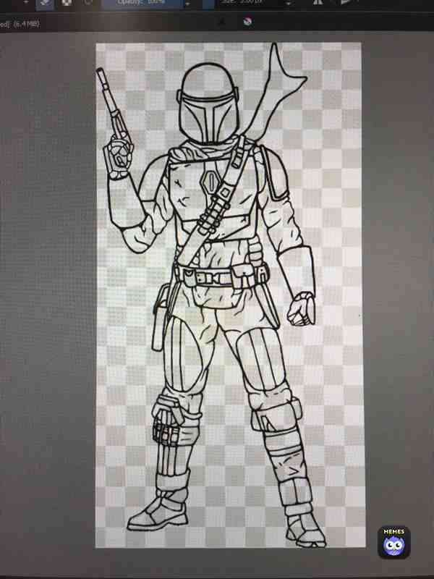Click the red and white ball icon
The height and width of the screenshot is (579, 434).
[x=248, y=22]
